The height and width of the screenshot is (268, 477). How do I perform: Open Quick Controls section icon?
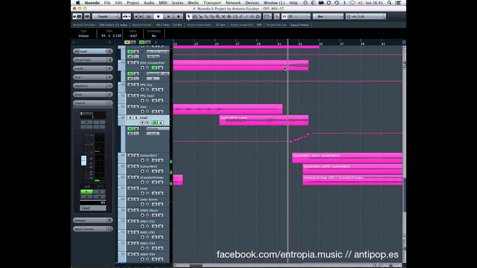tap(110, 229)
